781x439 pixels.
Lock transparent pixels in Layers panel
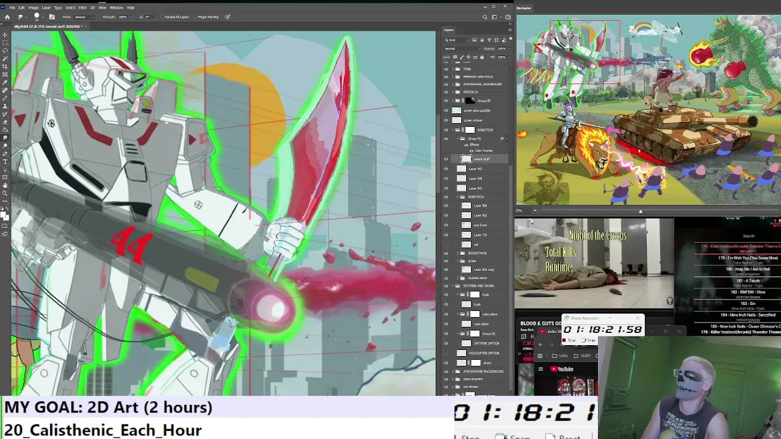point(456,57)
